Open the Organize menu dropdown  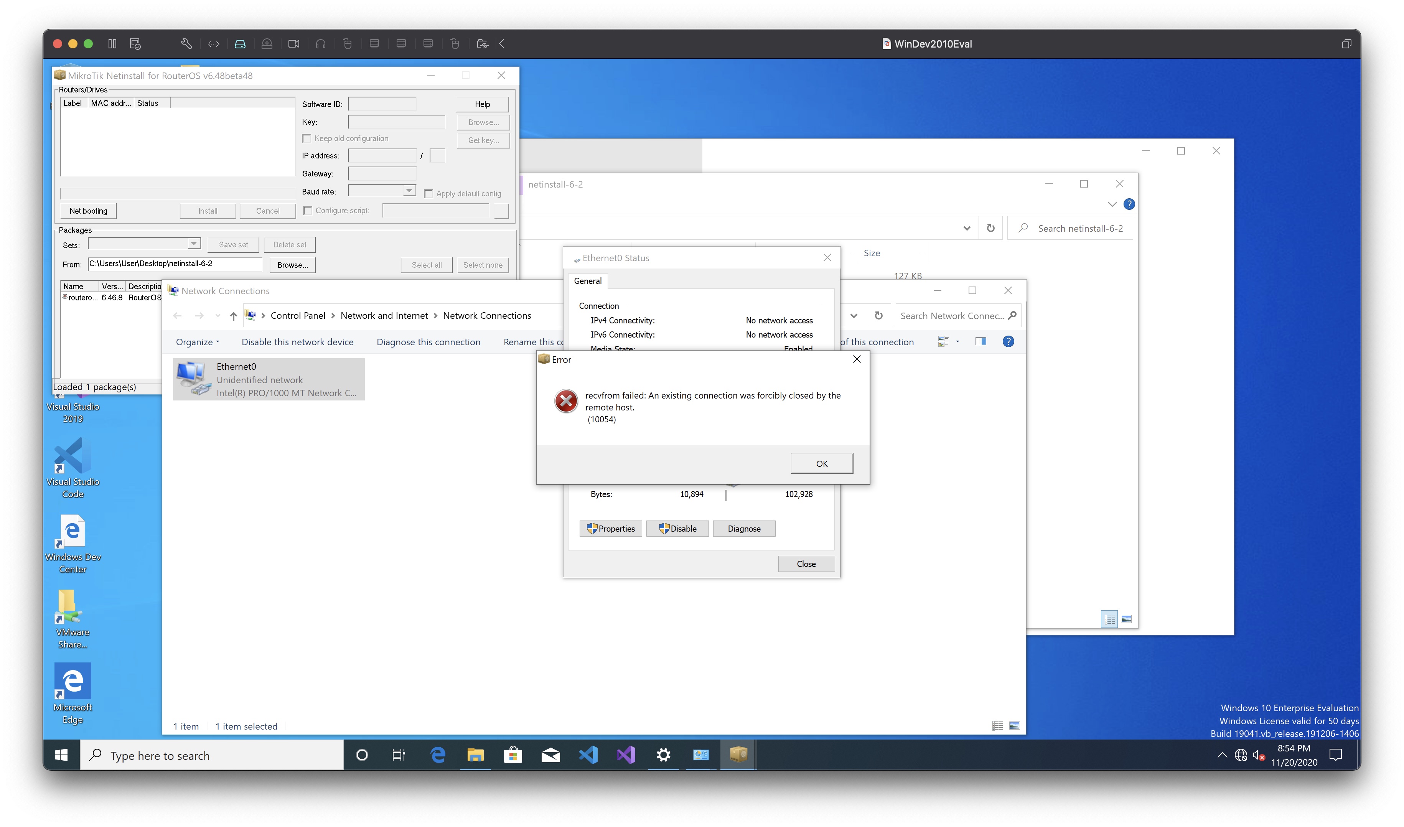pyautogui.click(x=197, y=342)
